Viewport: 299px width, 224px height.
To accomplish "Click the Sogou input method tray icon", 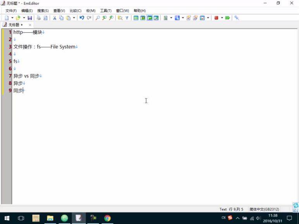I will coord(230,218).
